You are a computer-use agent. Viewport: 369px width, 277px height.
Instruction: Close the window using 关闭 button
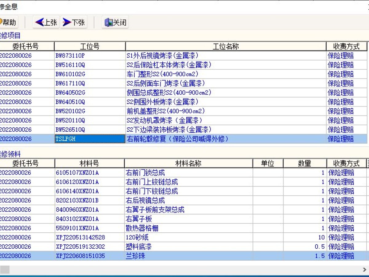[x=115, y=22]
